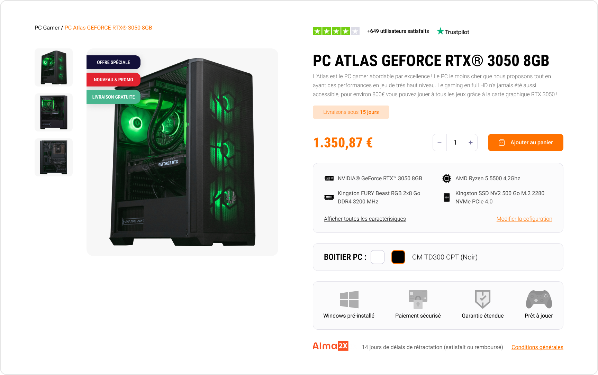Click the Prêt à jouer gamepad icon
The image size is (598, 375).
539,299
